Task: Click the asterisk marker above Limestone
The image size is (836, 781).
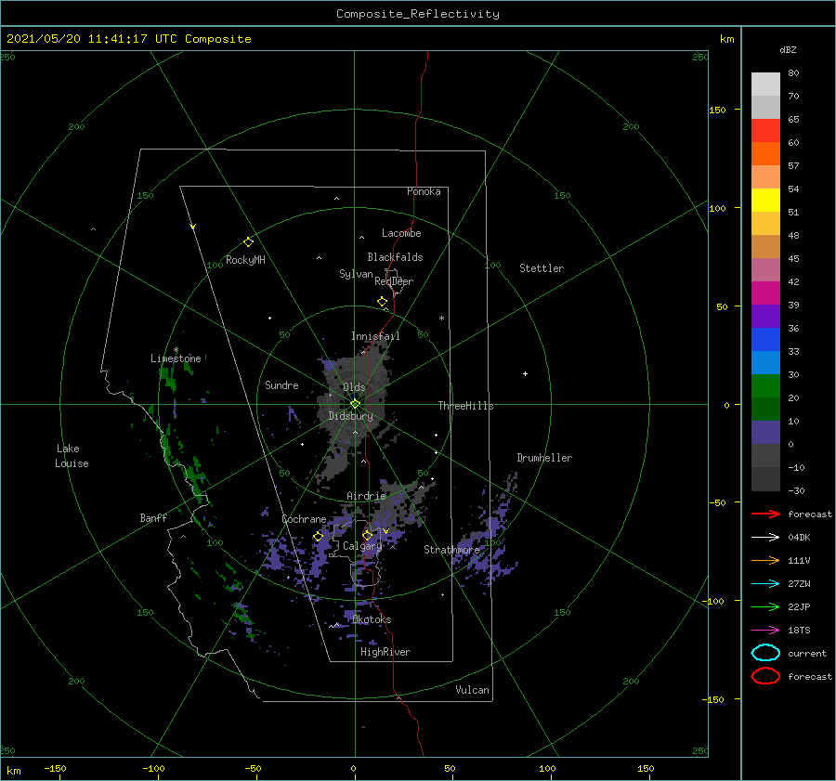Action: coord(176,350)
